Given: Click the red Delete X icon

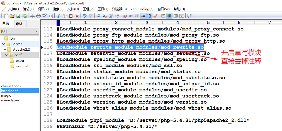Looking at the screenshot, I should click(77, 16).
